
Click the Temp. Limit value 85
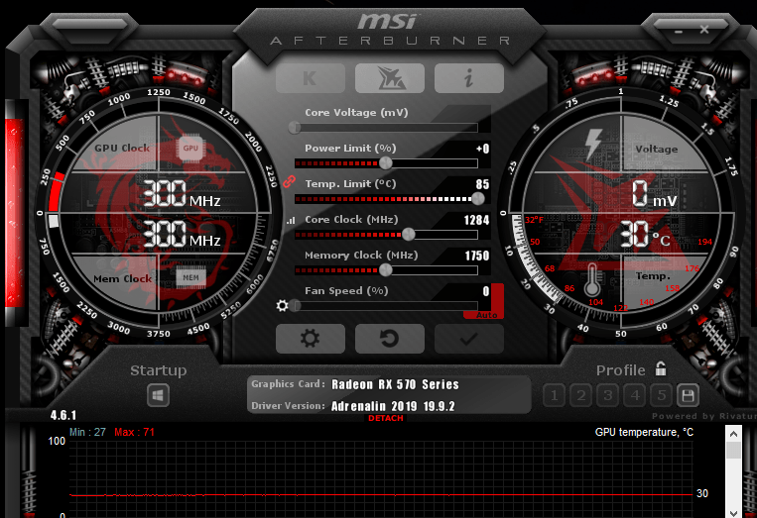(482, 184)
